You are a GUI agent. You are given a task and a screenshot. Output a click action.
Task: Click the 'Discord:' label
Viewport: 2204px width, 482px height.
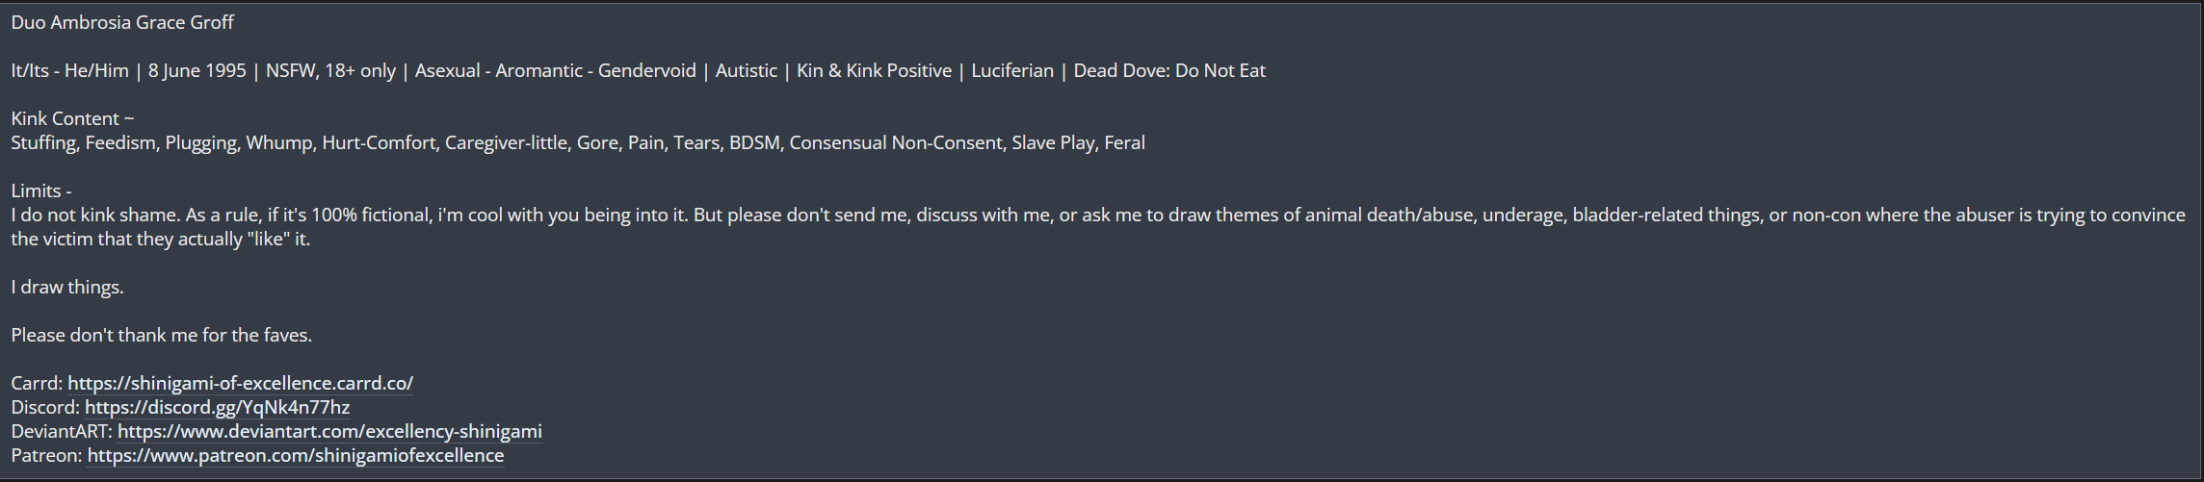(45, 407)
